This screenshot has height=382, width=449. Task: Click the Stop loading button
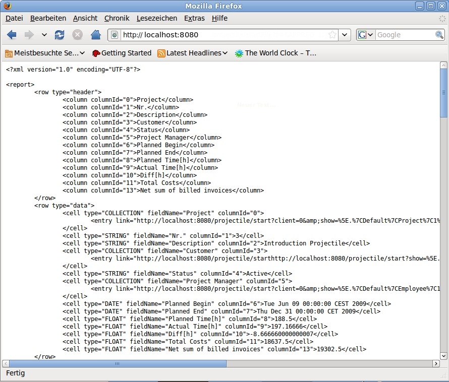click(x=77, y=35)
